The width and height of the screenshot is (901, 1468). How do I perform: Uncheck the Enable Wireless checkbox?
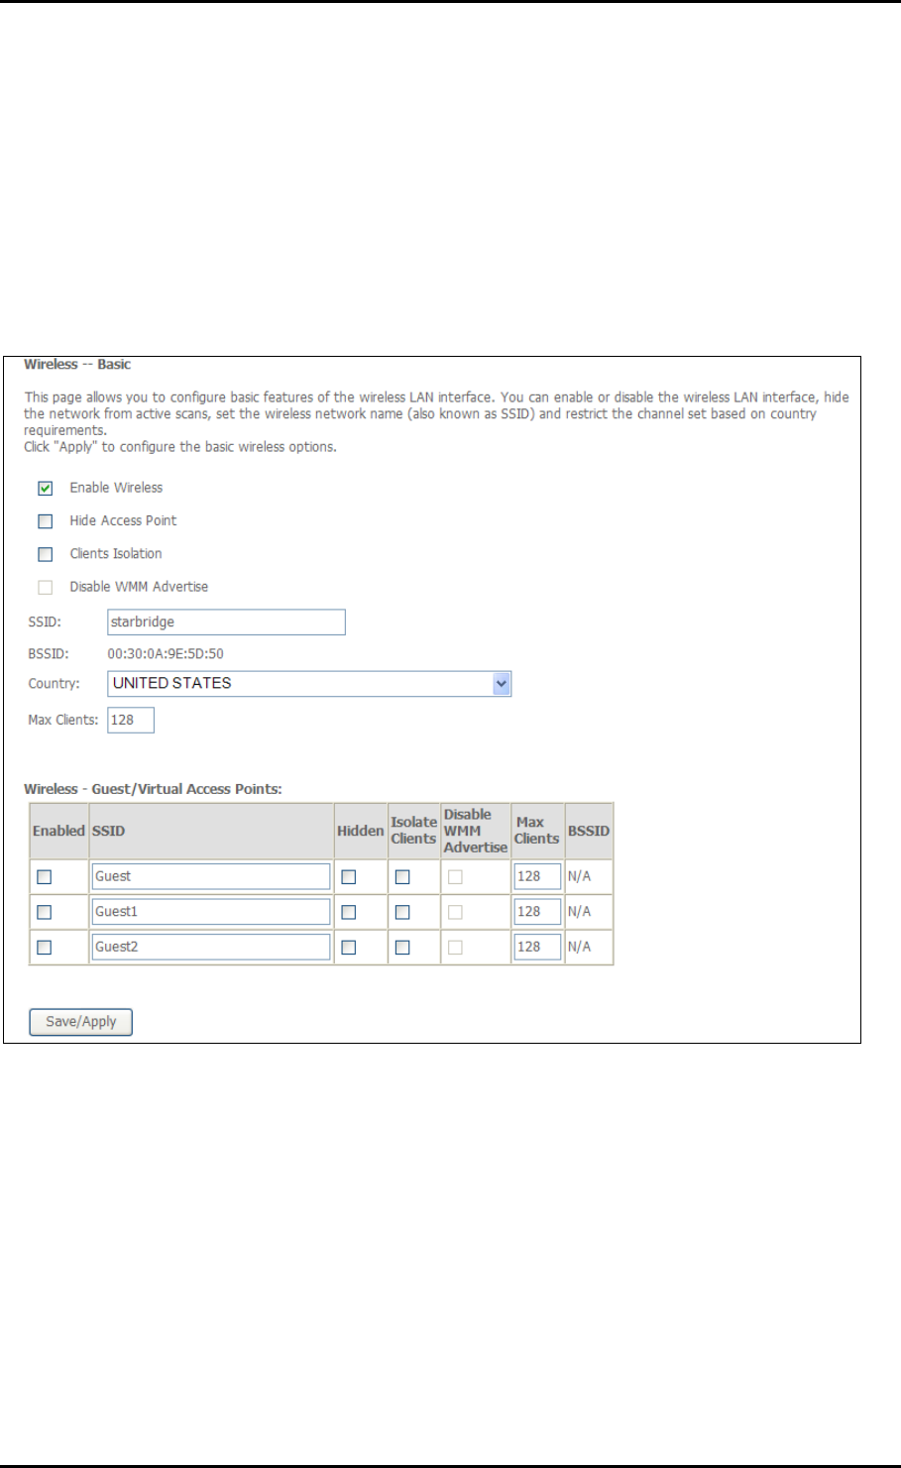coord(45,488)
